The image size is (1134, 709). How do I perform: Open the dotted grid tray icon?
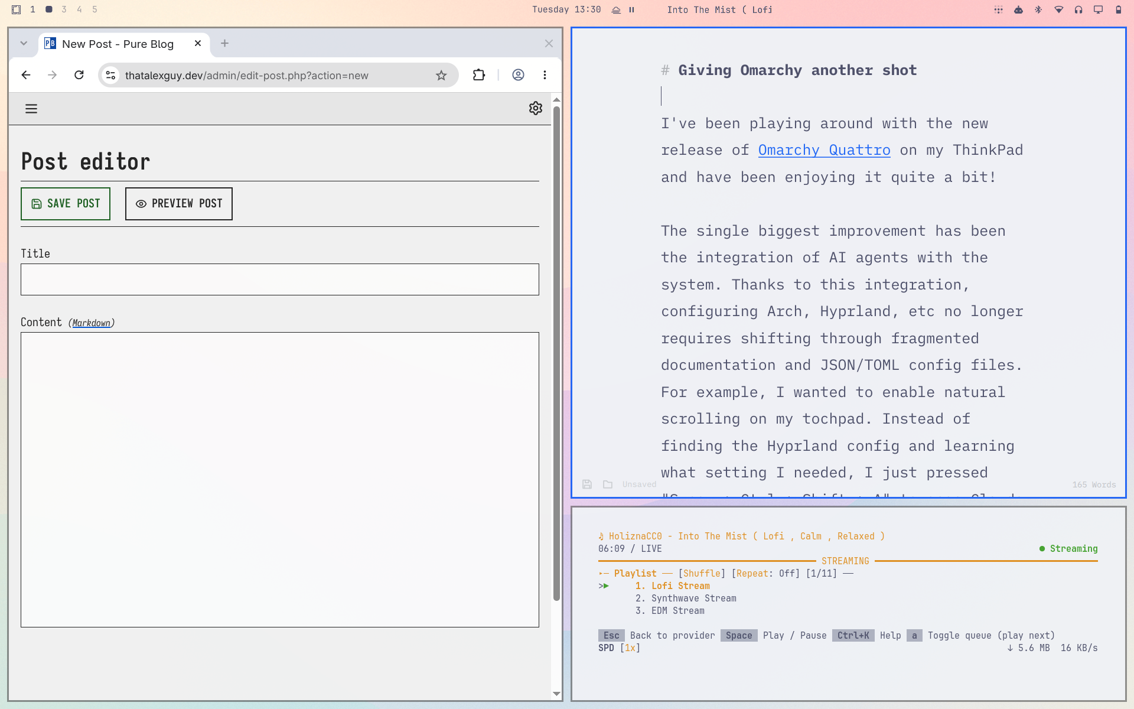[999, 10]
